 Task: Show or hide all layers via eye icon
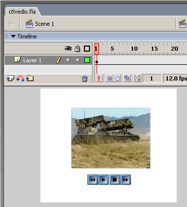point(68,49)
